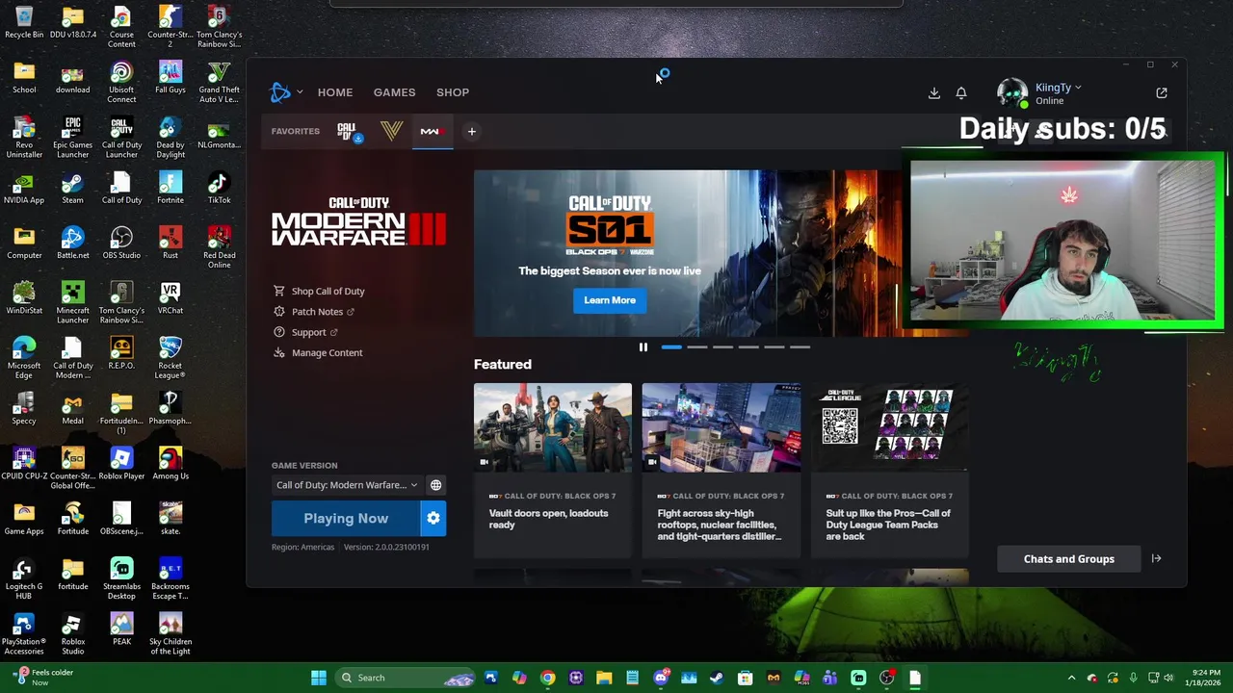
Task: Open Call of Duty League Team Packs card
Action: pos(889,472)
